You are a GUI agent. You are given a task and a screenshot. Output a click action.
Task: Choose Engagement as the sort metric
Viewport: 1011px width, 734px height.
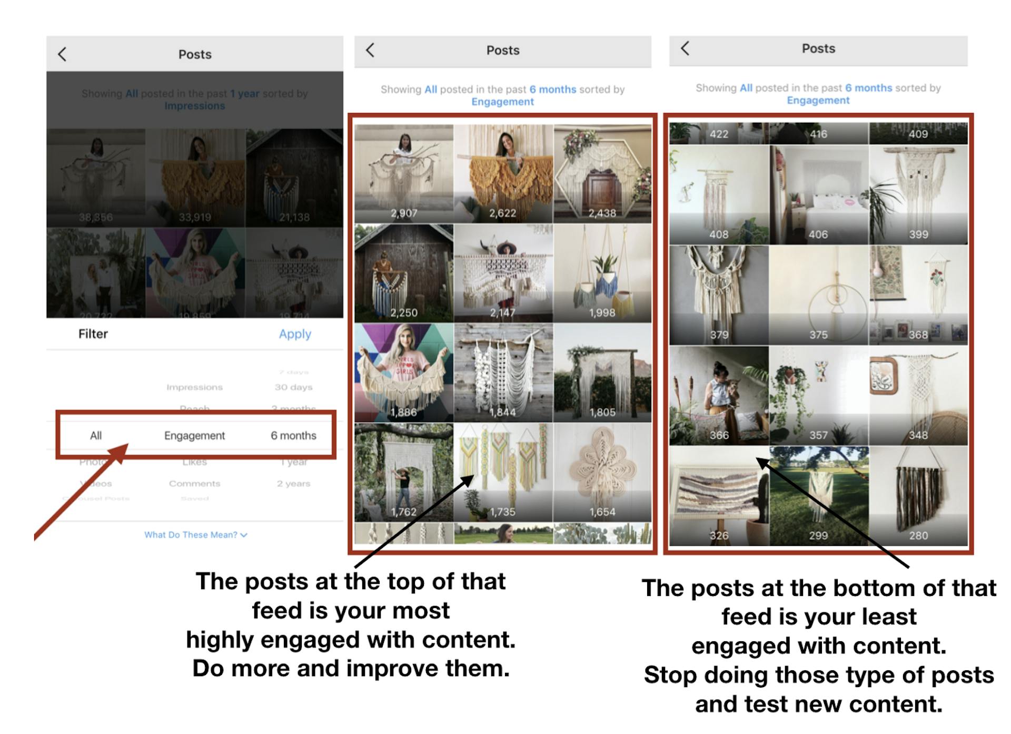coord(194,435)
